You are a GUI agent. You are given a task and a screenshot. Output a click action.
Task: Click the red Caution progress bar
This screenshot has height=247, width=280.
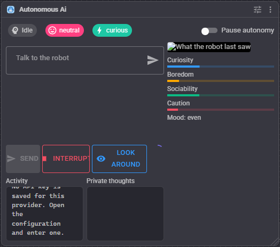point(221,110)
